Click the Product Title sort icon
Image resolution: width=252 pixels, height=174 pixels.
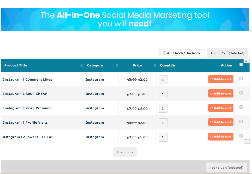81,65
